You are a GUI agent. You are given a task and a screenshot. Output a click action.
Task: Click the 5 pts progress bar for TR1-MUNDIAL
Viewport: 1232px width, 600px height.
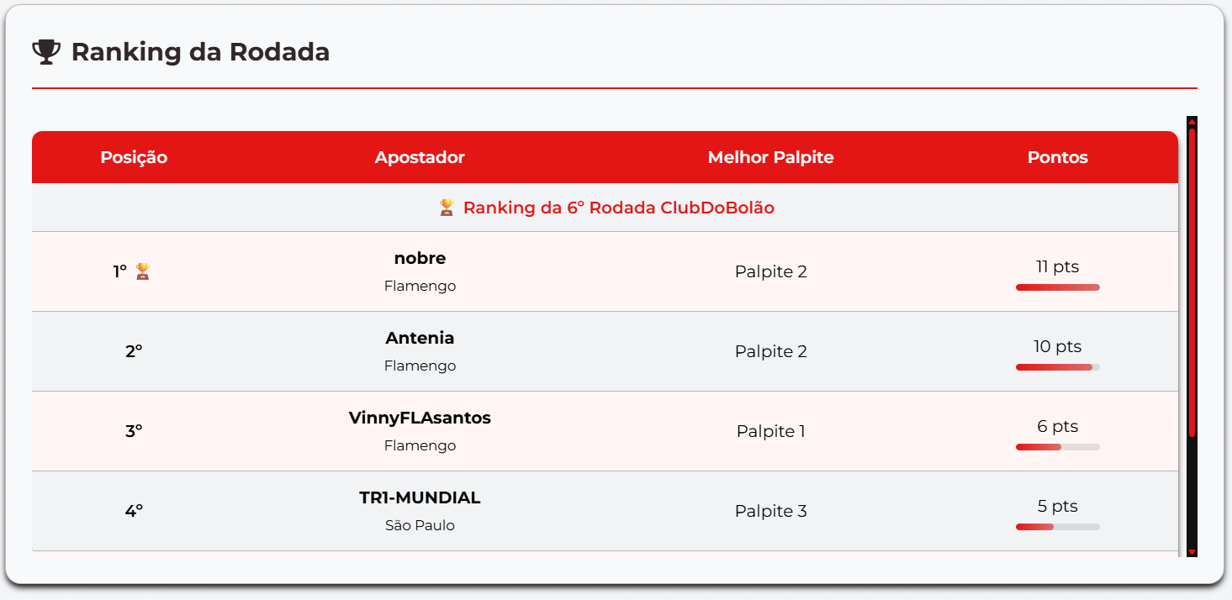click(x=1057, y=526)
